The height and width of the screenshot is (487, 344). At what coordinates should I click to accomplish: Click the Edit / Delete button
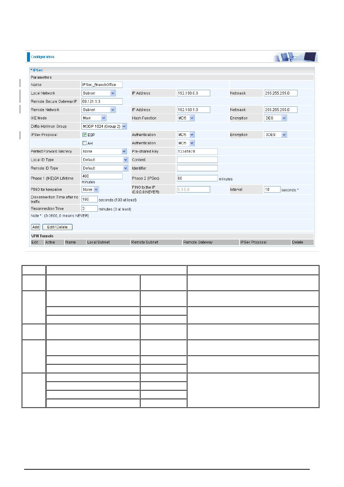57,227
